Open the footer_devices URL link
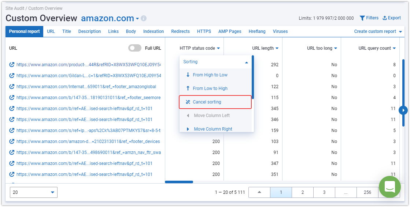410x207 pixels. 88,142
